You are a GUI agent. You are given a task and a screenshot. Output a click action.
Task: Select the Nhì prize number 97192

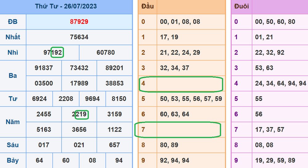coord(53,53)
